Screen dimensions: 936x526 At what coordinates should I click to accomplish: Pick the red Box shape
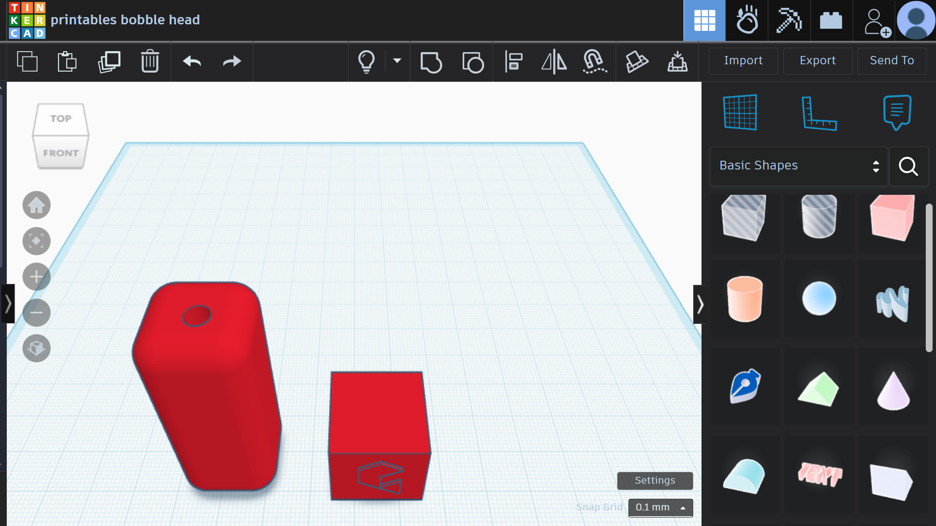[x=892, y=218]
